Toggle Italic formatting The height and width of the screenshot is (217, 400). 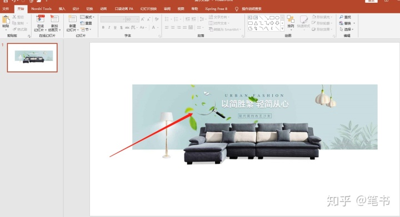[x=109, y=28]
